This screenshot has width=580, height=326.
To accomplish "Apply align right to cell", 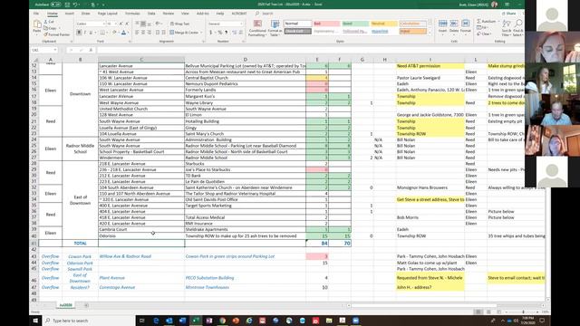I will coord(149,33).
